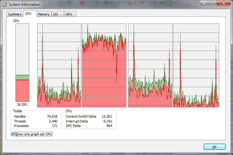233x155 pixels.
Task: Click the third CPU core graph
Action: coord(150,65)
